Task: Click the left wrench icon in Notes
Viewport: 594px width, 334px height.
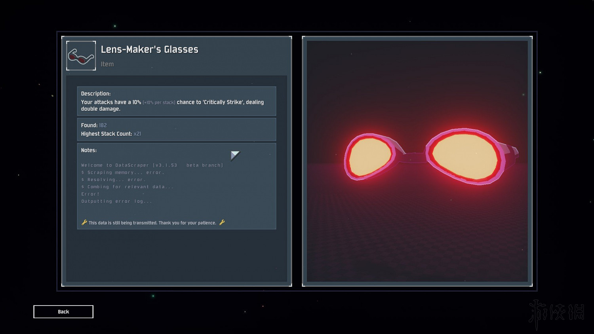Action: pyautogui.click(x=84, y=222)
